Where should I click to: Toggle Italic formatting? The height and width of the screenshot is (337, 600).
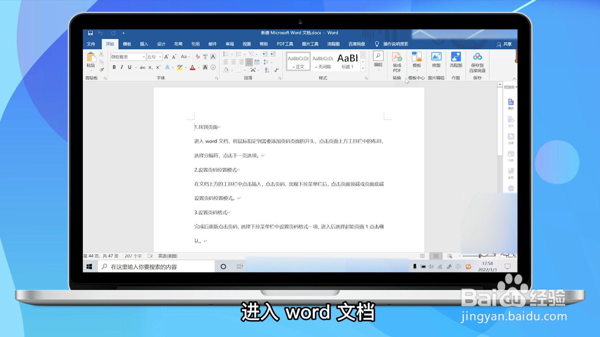click(x=121, y=67)
